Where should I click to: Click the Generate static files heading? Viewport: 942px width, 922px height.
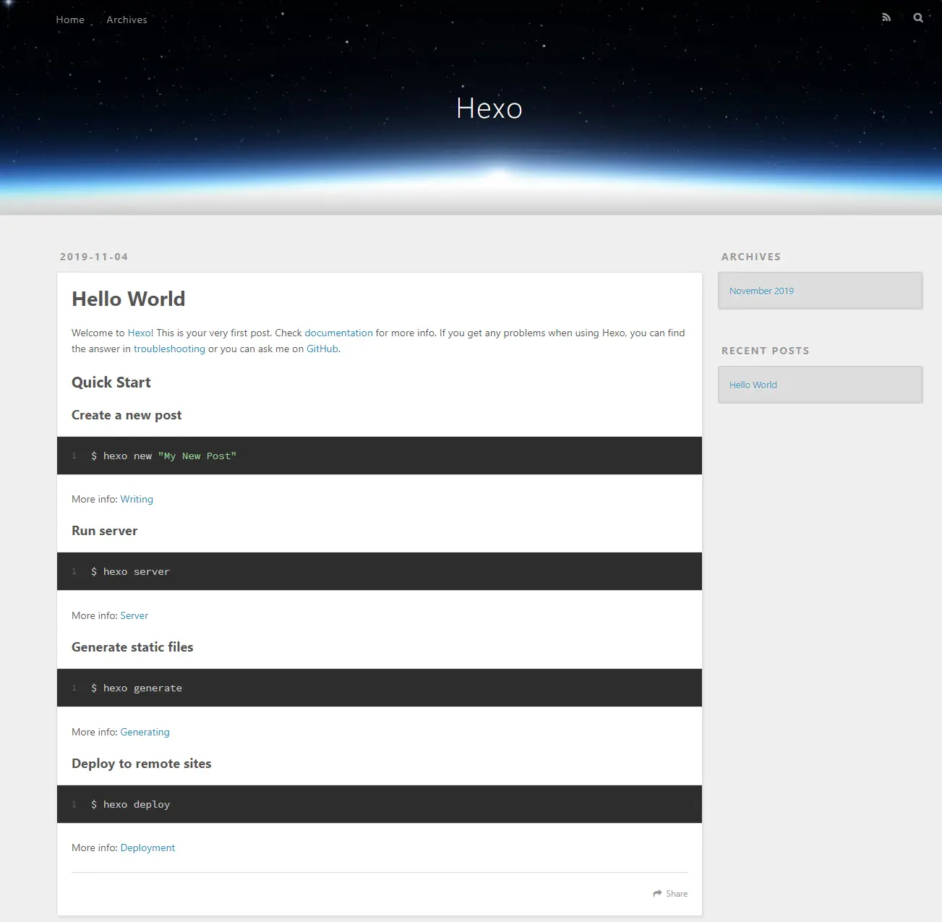(x=132, y=647)
